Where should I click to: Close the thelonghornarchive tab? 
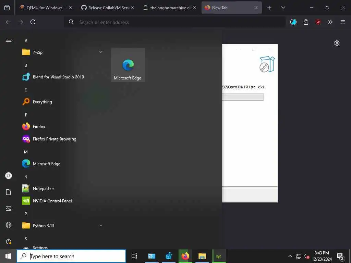(x=194, y=8)
